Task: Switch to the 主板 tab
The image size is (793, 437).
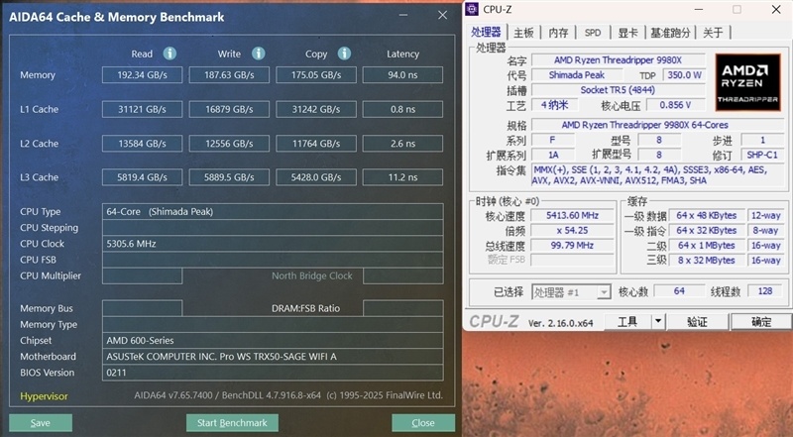Action: click(x=523, y=32)
